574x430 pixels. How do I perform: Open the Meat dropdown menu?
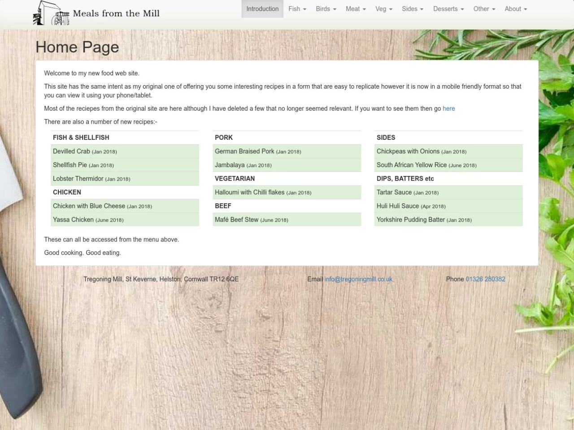tap(356, 9)
